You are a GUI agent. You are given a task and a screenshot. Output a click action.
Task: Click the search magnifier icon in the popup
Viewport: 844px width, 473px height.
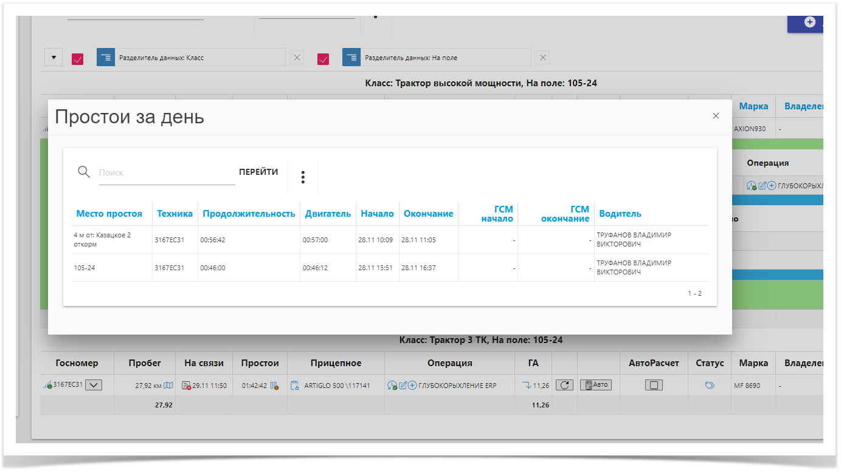(84, 172)
